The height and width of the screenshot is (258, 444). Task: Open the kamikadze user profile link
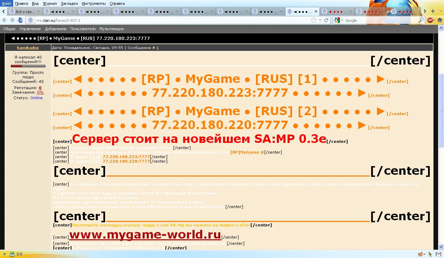click(28, 48)
